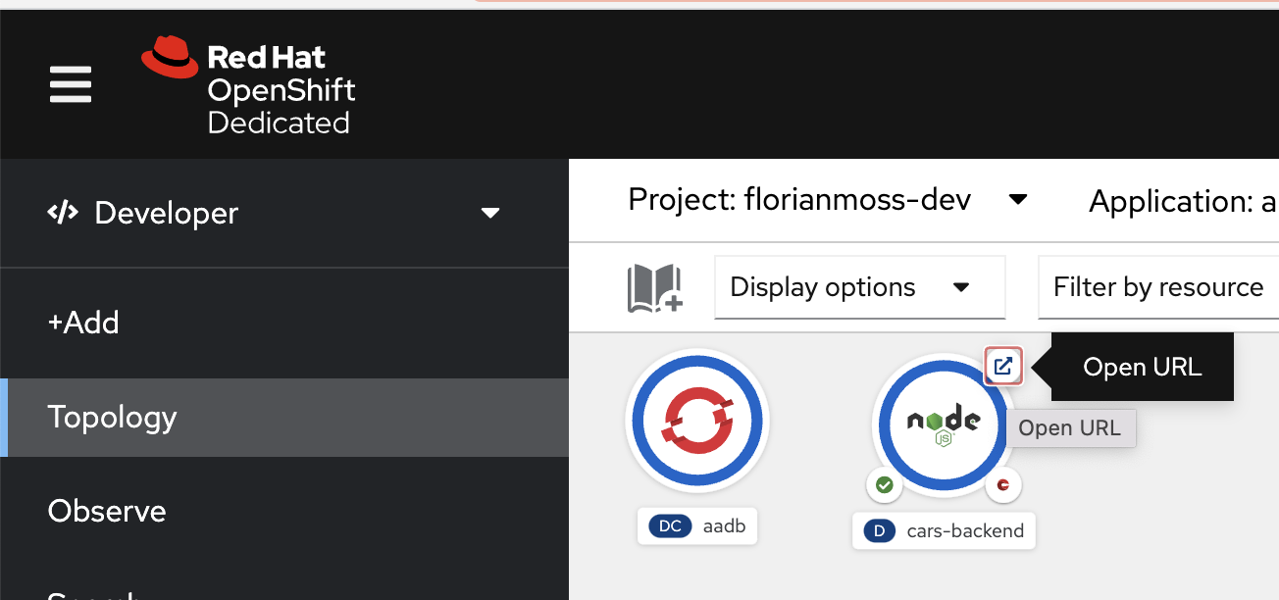Click the red source code edit decorator
1279x600 pixels.
(x=1003, y=484)
